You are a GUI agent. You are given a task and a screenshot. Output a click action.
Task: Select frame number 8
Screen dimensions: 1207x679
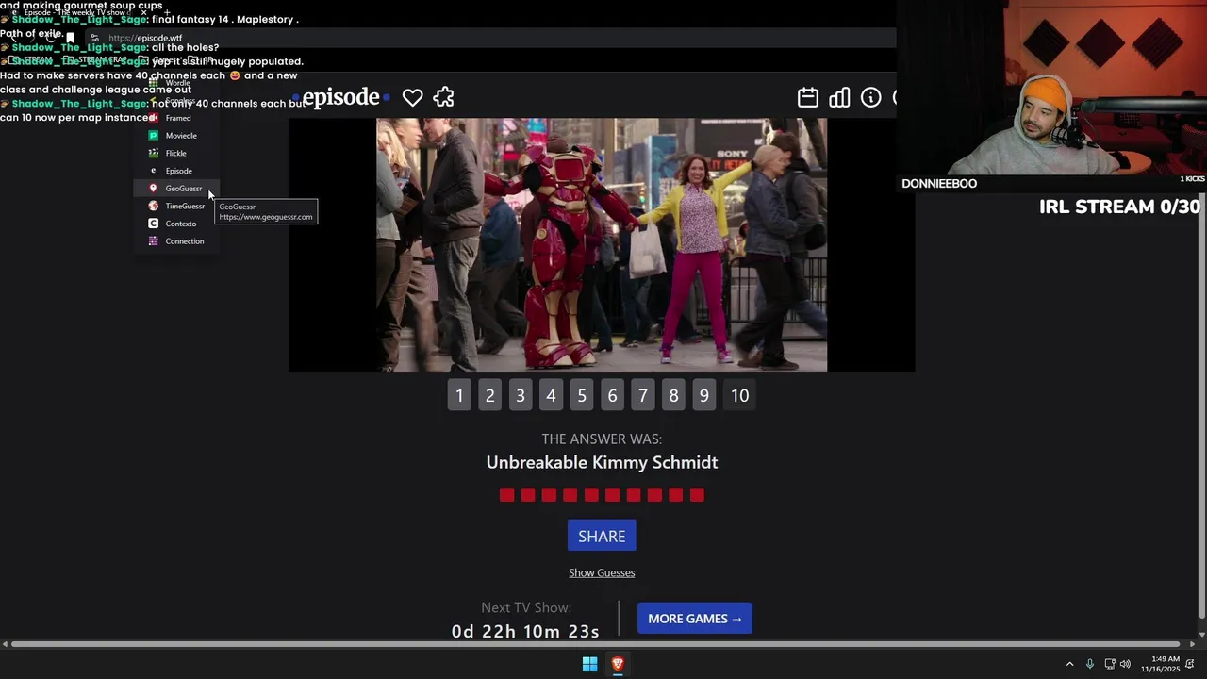click(673, 396)
